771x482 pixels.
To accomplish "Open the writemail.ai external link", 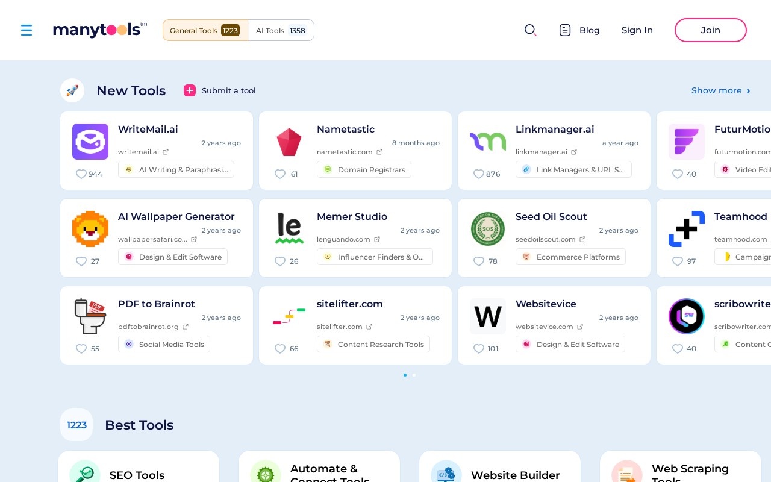I will [143, 152].
